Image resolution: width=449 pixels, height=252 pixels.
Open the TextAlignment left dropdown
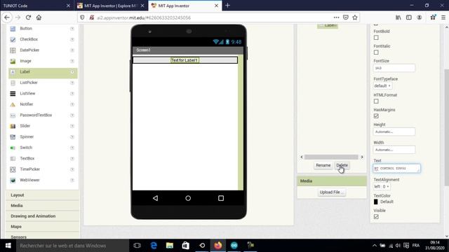coord(382,187)
